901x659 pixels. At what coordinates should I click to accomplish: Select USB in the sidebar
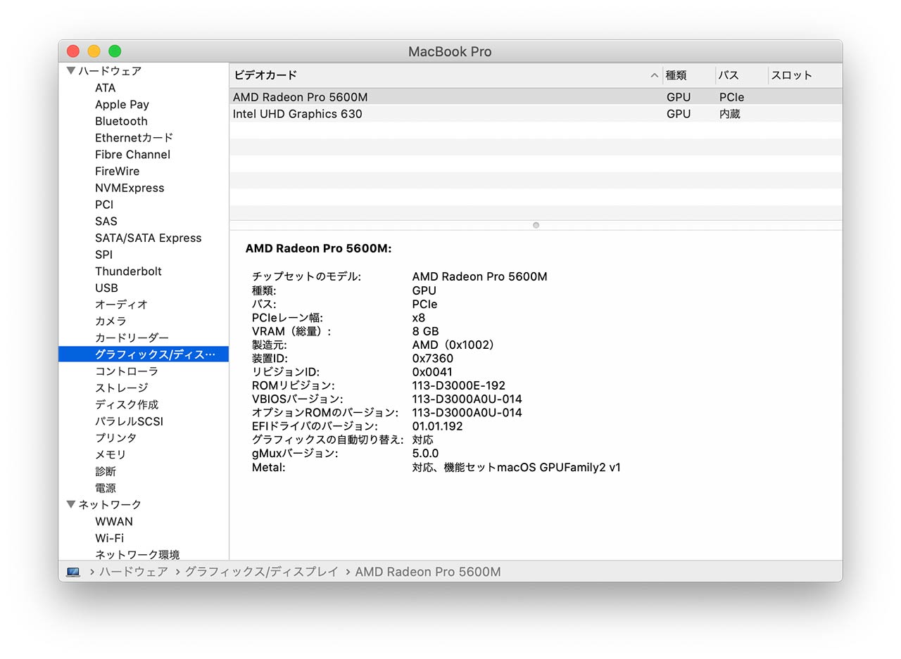(x=106, y=288)
